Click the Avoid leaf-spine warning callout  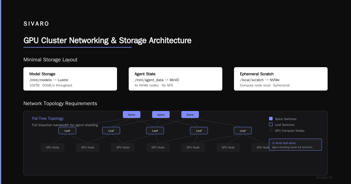click(295, 145)
